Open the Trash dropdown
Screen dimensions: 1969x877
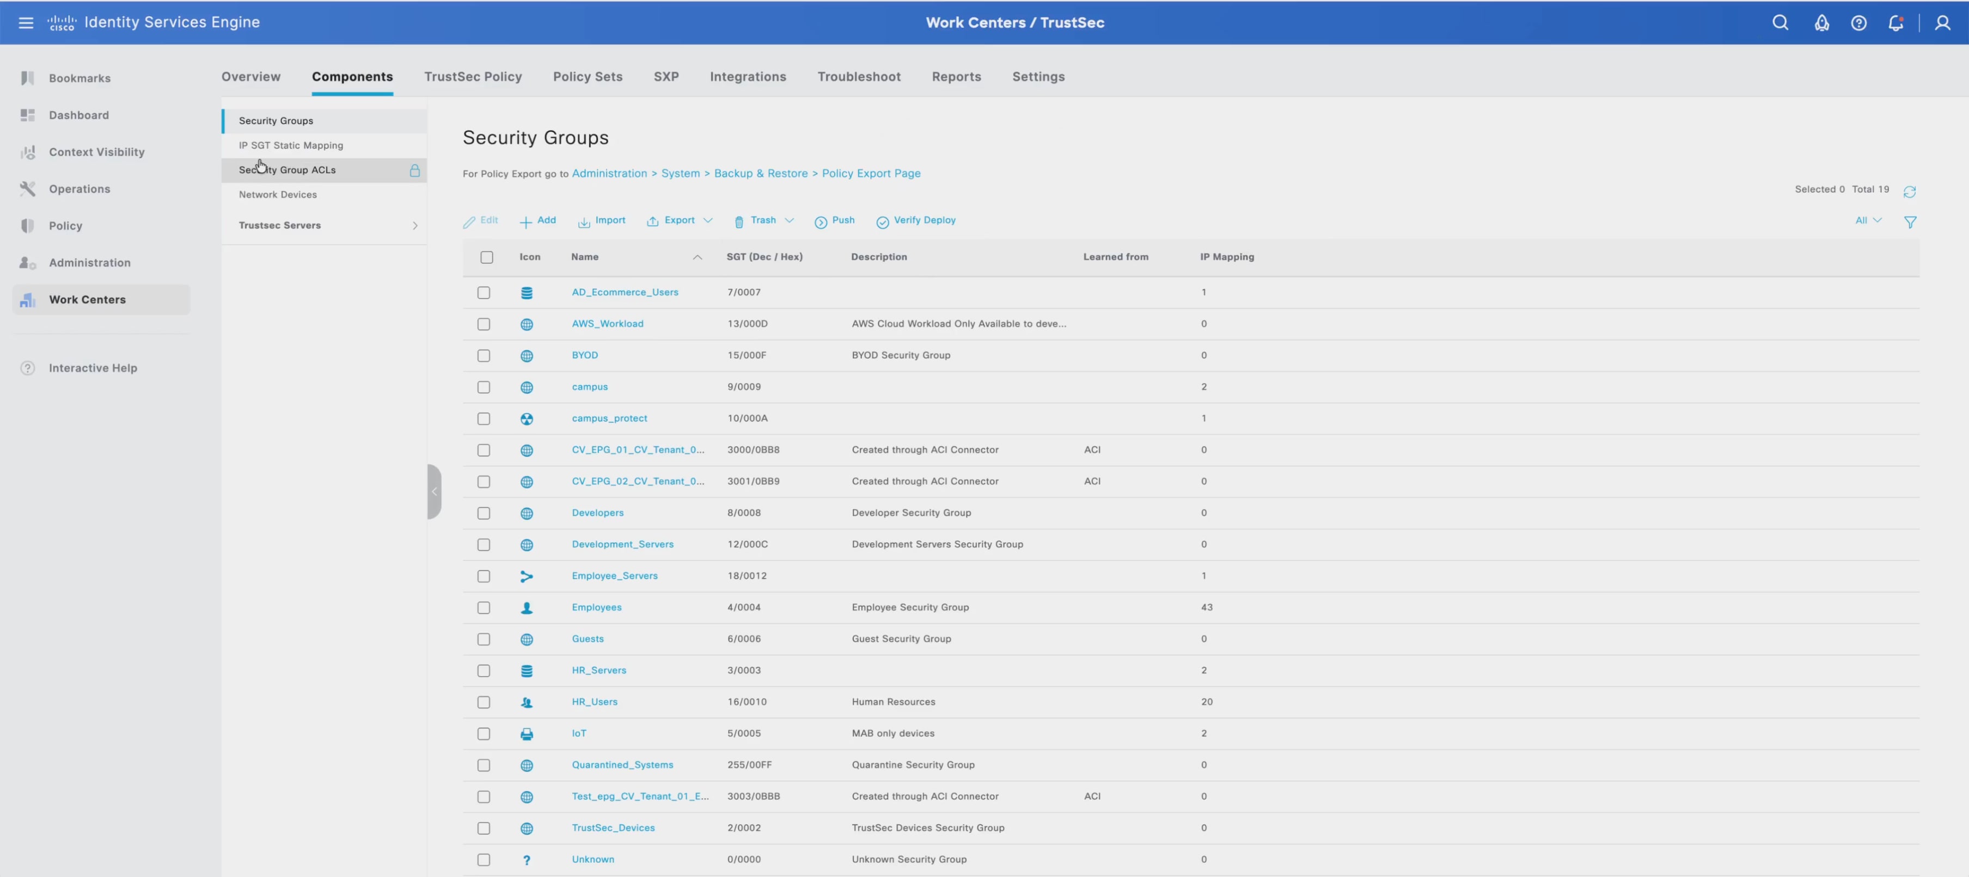763,221
